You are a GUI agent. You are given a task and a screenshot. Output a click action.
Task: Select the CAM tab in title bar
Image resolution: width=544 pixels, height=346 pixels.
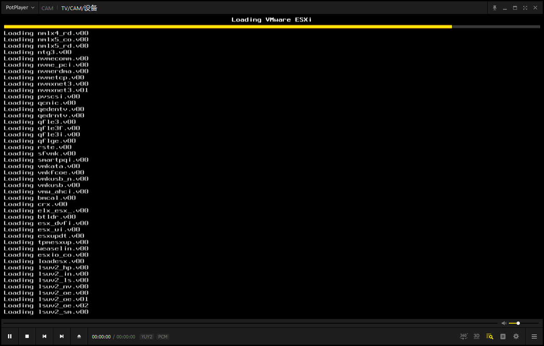[47, 8]
